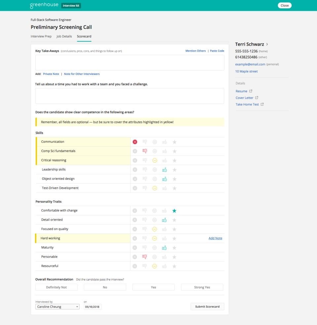Select neutral rating for Test-Driven Development
317x325 pixels.
pyautogui.click(x=155, y=188)
